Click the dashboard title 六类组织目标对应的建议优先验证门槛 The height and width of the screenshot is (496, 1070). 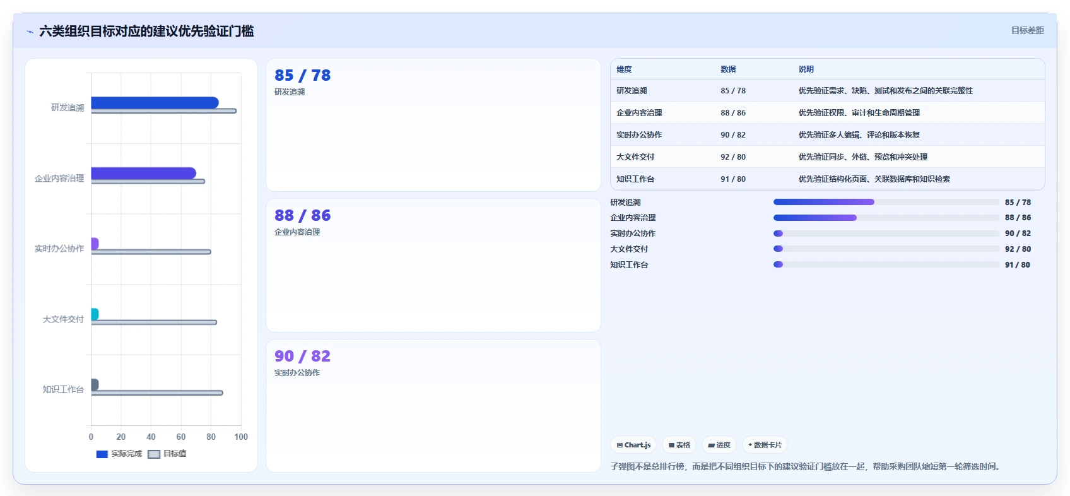[146, 31]
